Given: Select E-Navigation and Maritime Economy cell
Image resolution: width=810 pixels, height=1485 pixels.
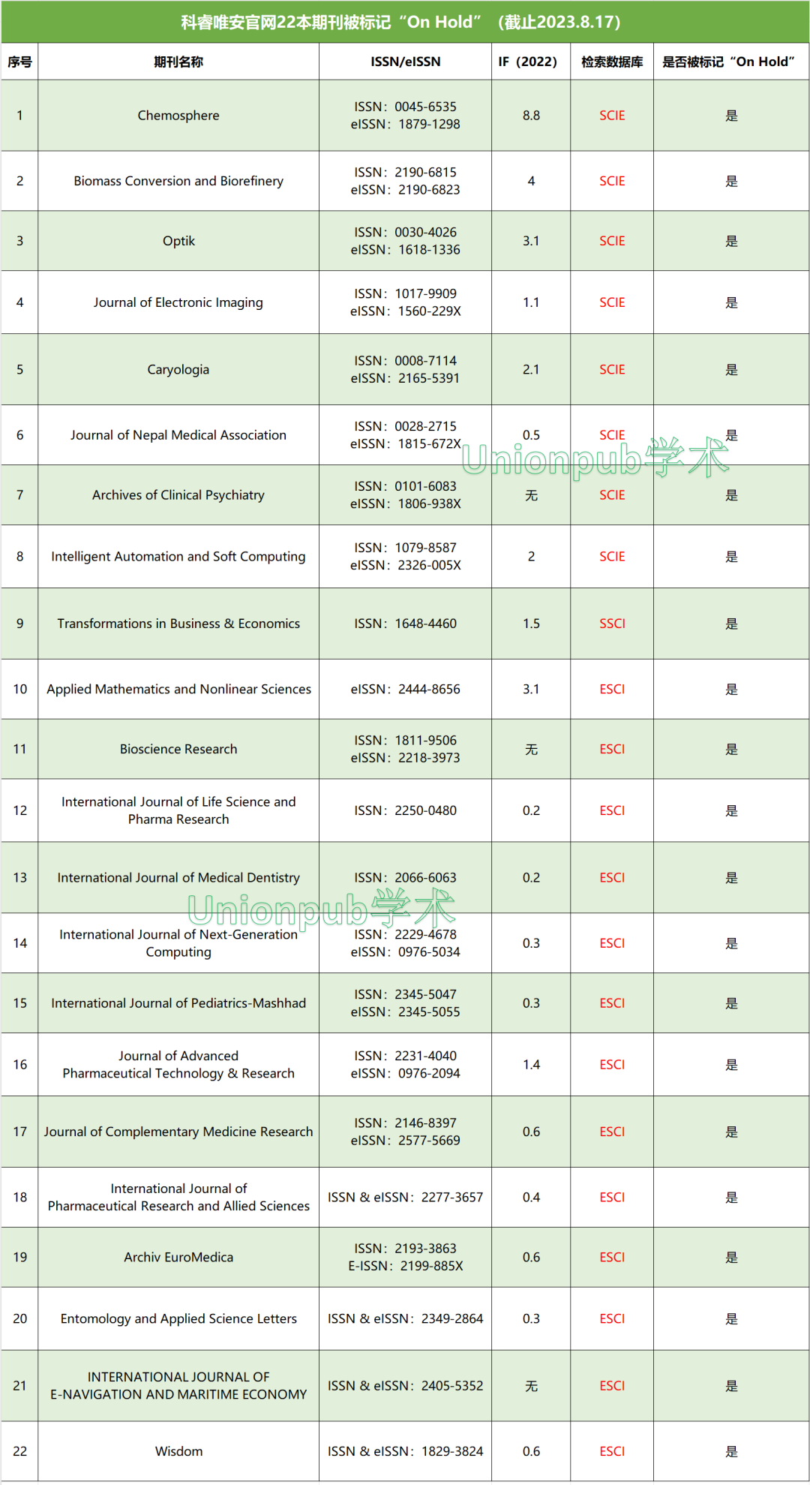Looking at the screenshot, I should tap(178, 1386).
